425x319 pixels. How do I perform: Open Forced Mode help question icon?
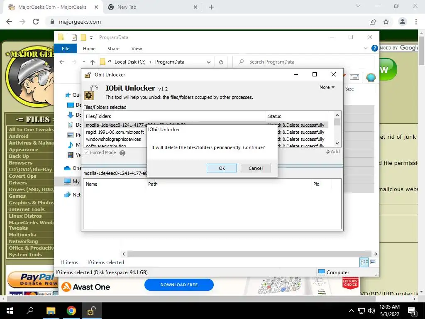point(122,153)
